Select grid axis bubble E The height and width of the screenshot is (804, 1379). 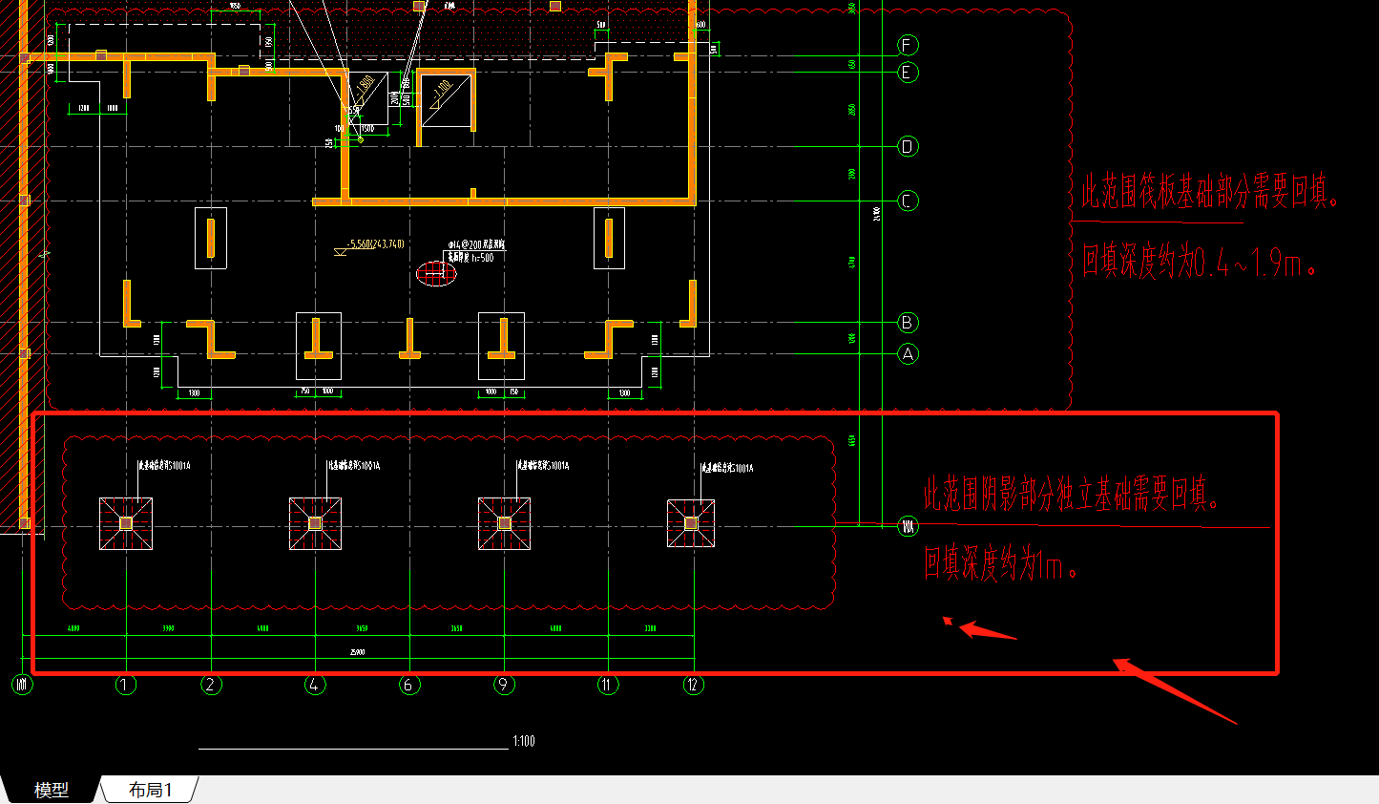click(x=908, y=72)
